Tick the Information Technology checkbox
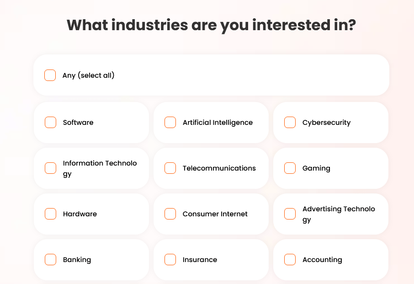 pyautogui.click(x=50, y=168)
